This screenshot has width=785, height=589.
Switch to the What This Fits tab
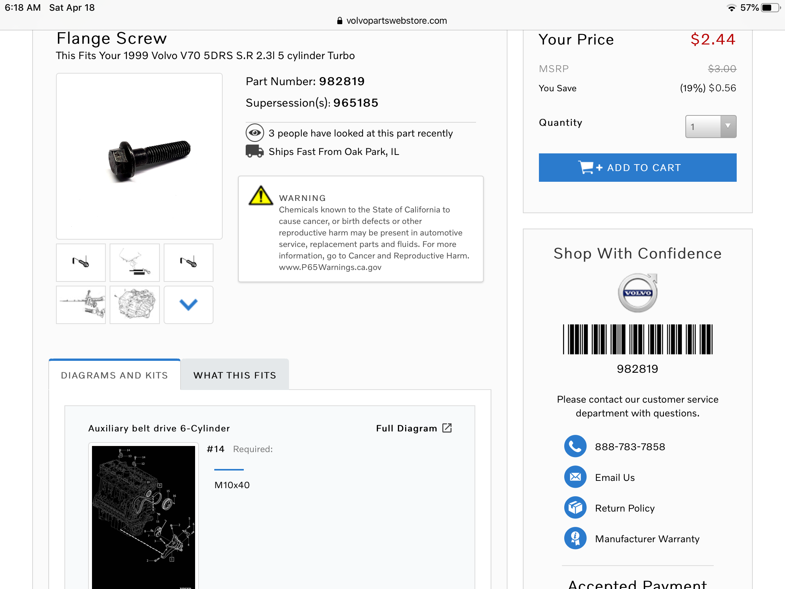click(x=235, y=375)
